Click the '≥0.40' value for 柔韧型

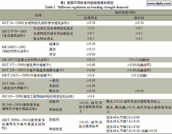(x=91, y=86)
